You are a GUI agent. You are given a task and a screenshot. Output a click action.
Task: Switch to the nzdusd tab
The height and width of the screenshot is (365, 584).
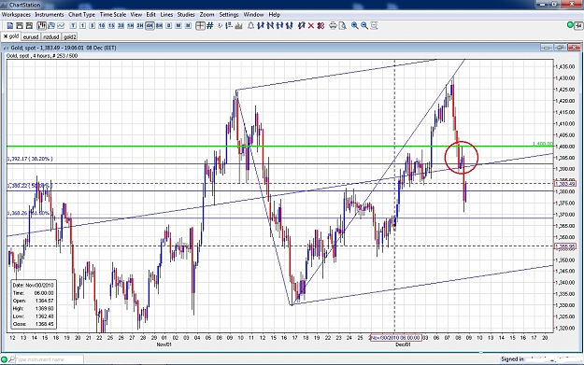(x=50, y=36)
